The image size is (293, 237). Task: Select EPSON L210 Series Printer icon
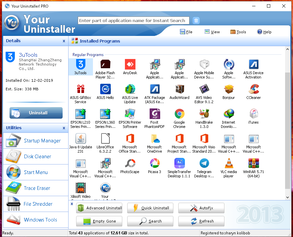pos(80,114)
